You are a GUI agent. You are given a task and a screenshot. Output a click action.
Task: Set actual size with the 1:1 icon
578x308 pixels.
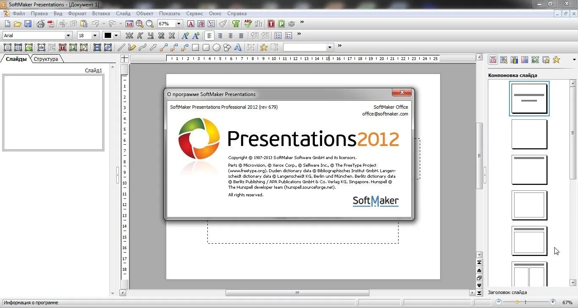[x=129, y=24]
